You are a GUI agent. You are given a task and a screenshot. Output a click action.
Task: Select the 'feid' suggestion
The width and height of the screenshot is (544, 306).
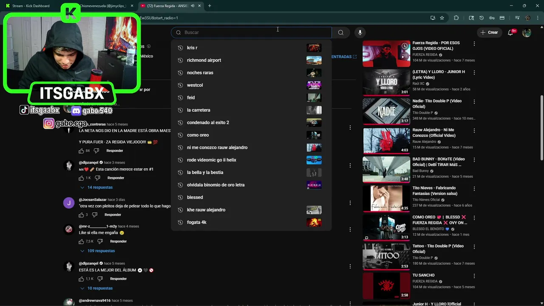point(251,97)
